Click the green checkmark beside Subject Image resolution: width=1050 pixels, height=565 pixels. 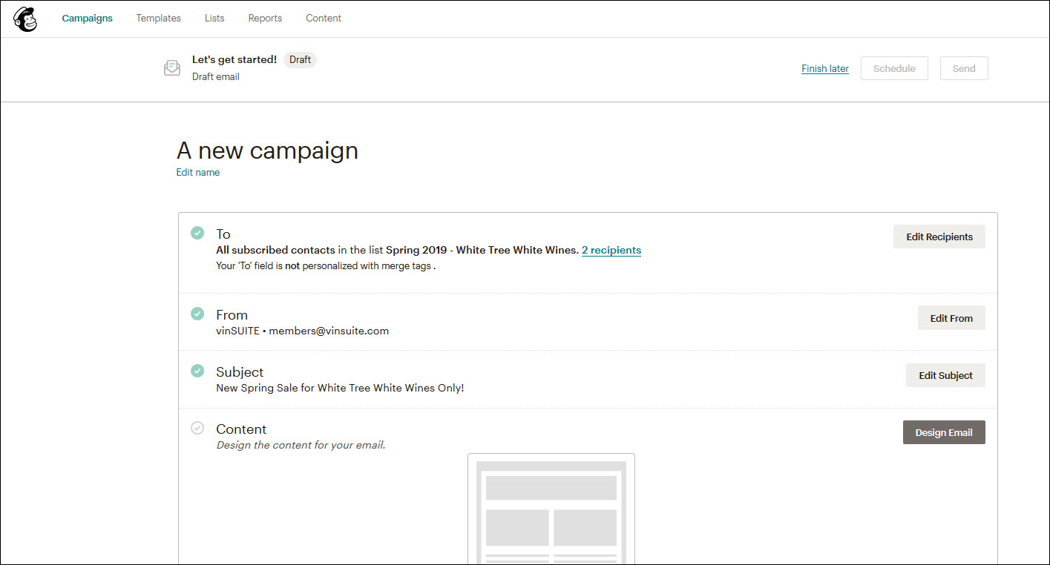(x=197, y=370)
